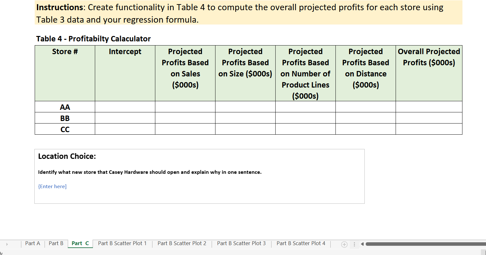Screen dimensions: 486x255
Task: Select store CC's Overall Projected Profits cell
Action: click(429, 129)
